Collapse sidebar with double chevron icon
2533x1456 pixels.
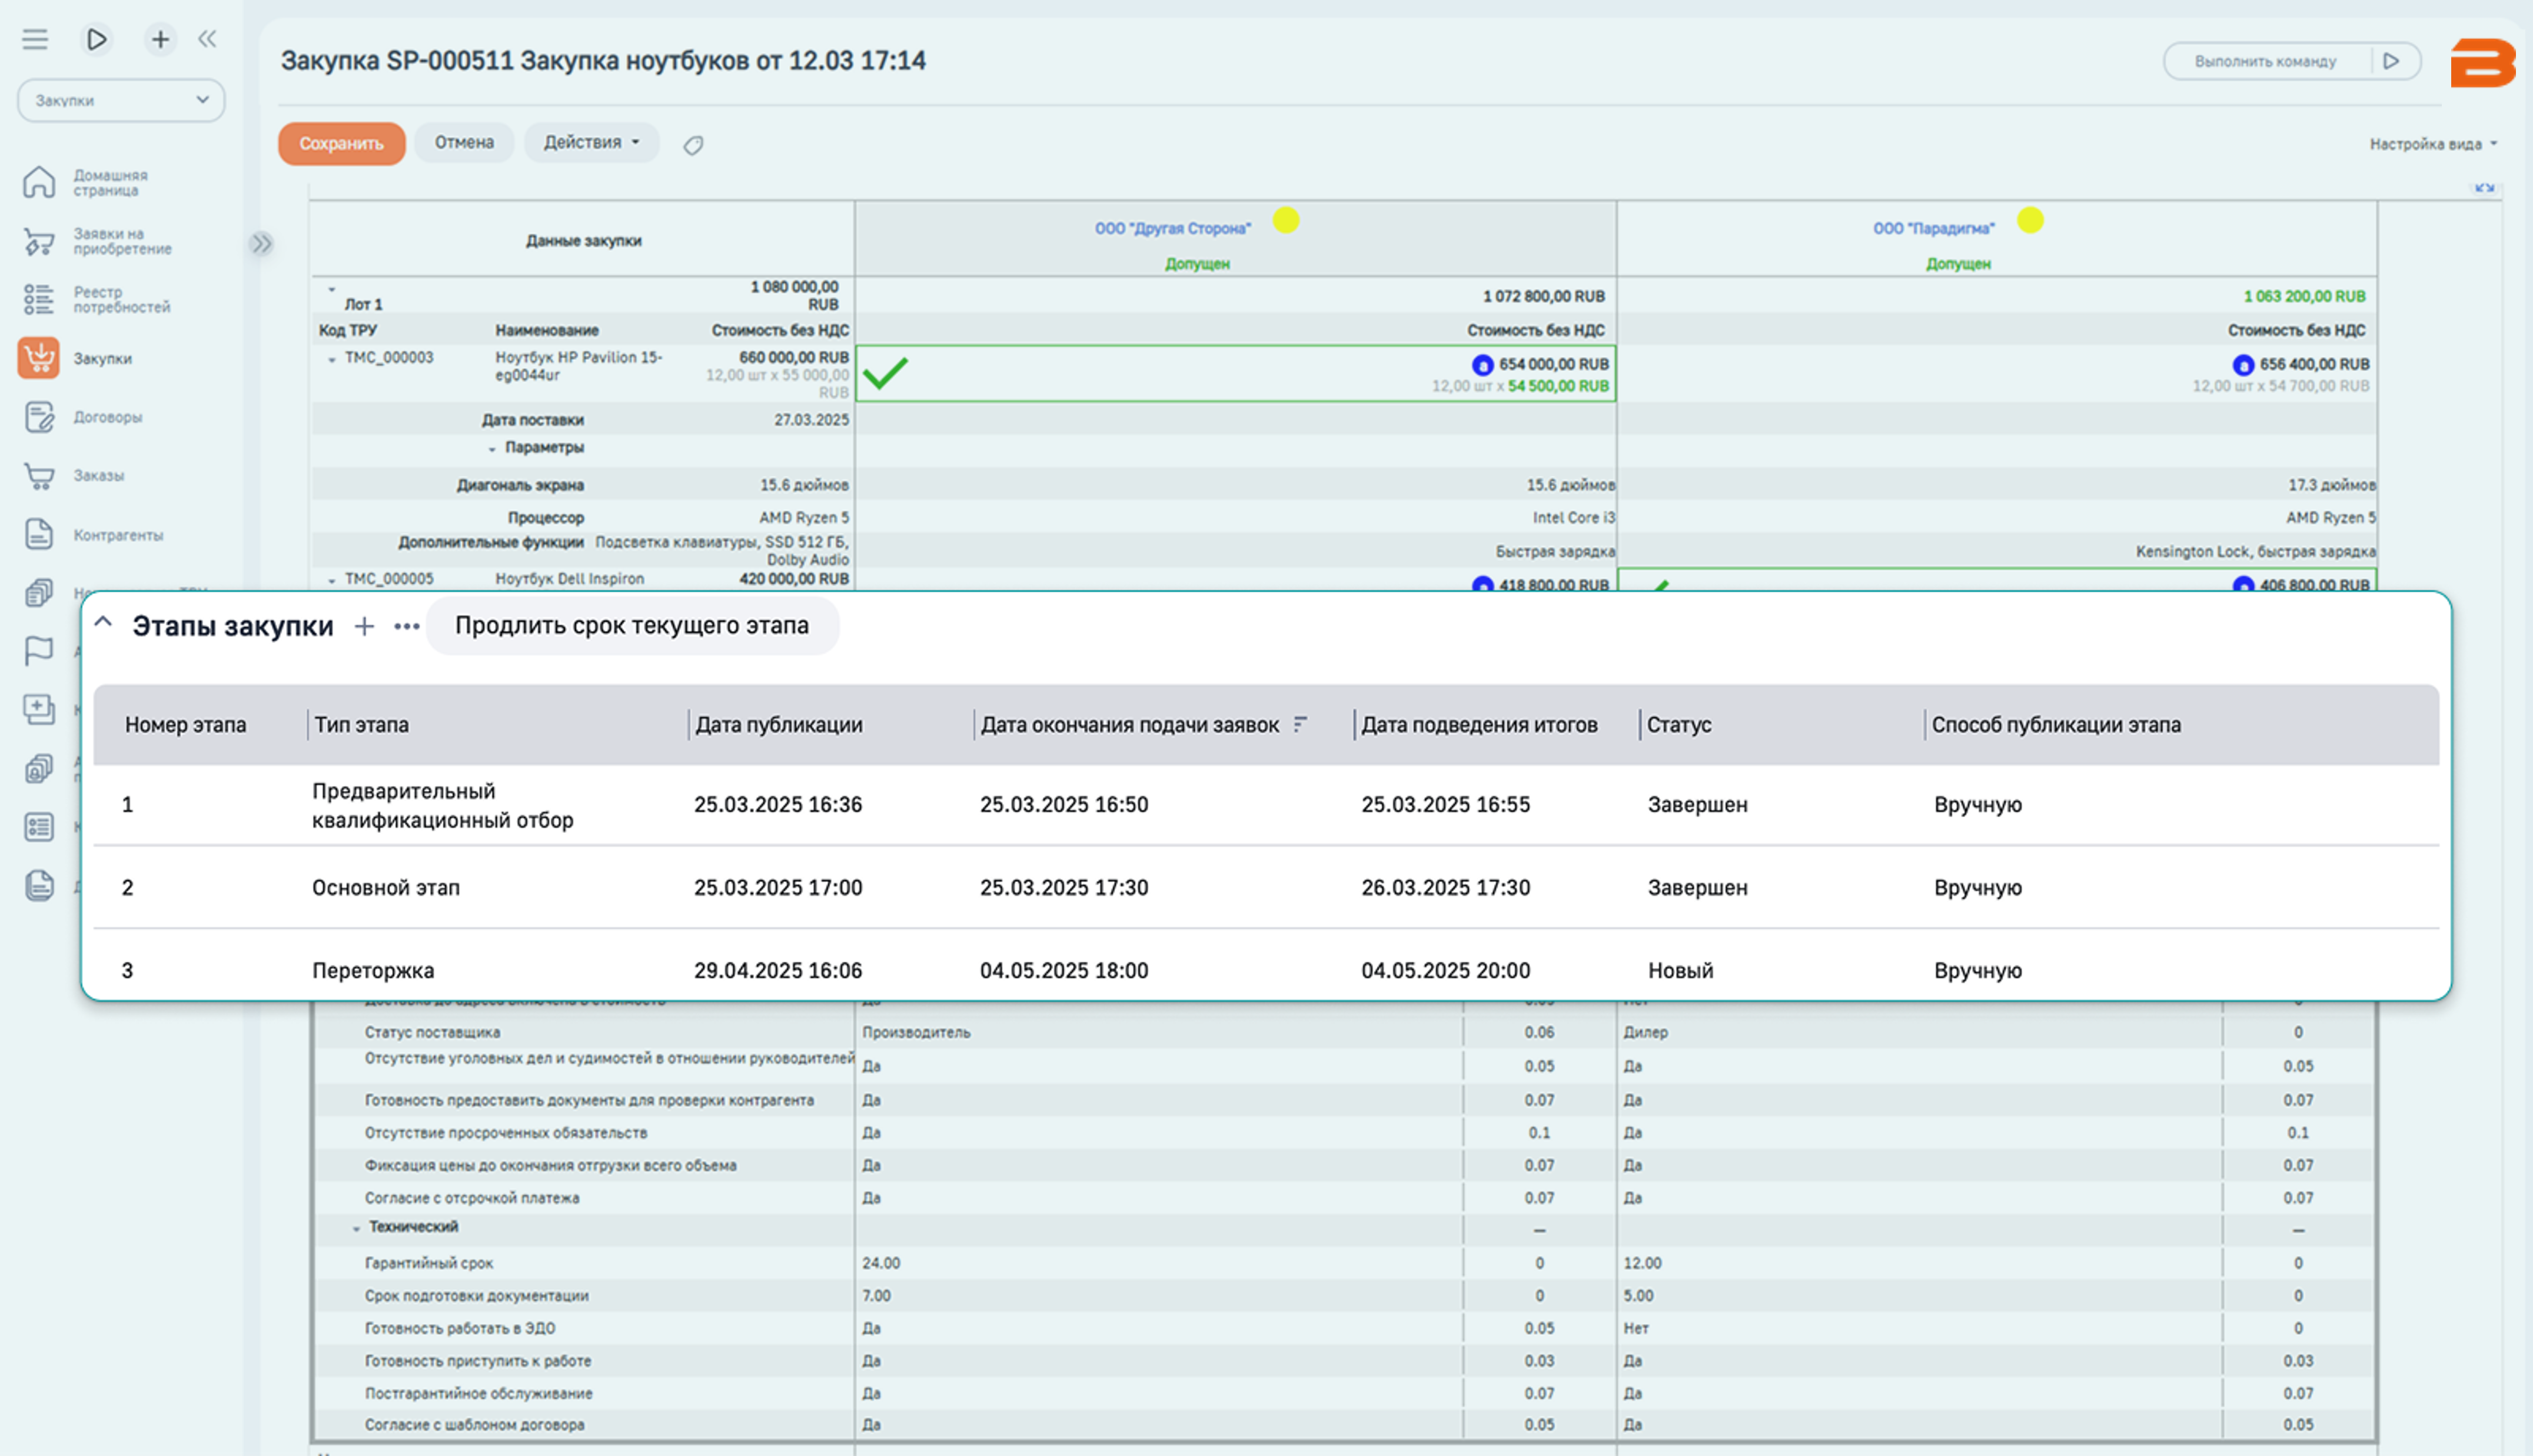point(207,39)
